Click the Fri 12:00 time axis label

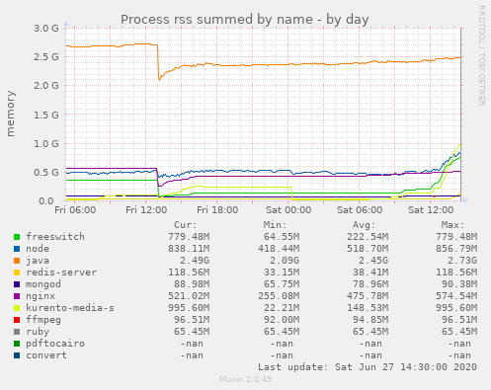pos(146,210)
